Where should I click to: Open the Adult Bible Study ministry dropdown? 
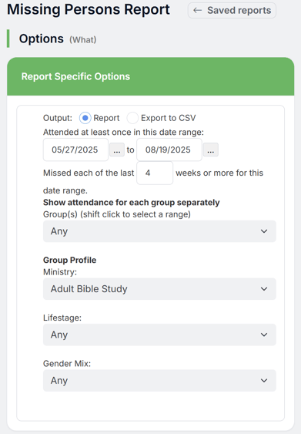159,289
